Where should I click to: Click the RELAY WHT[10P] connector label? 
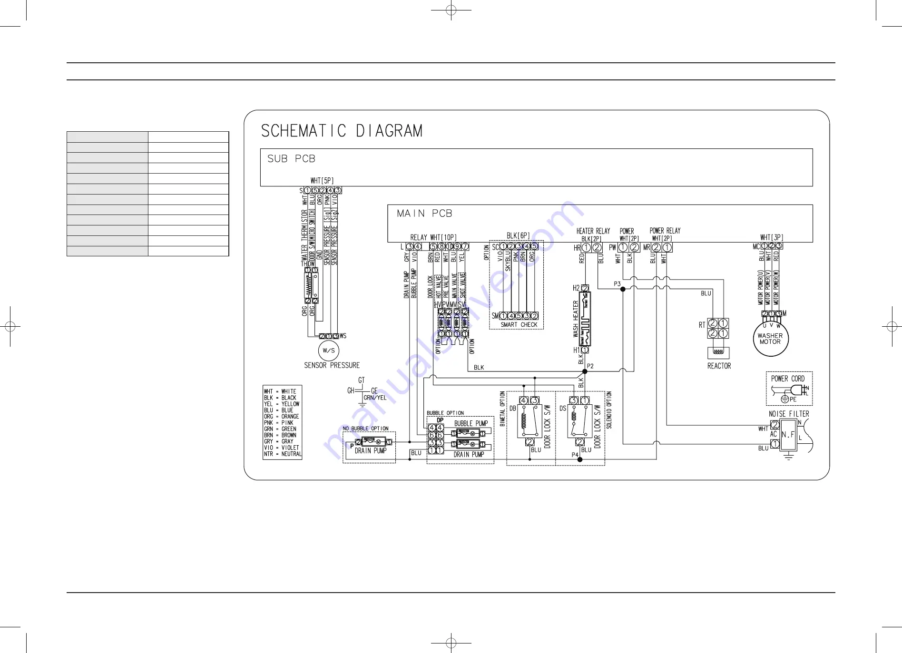[433, 237]
